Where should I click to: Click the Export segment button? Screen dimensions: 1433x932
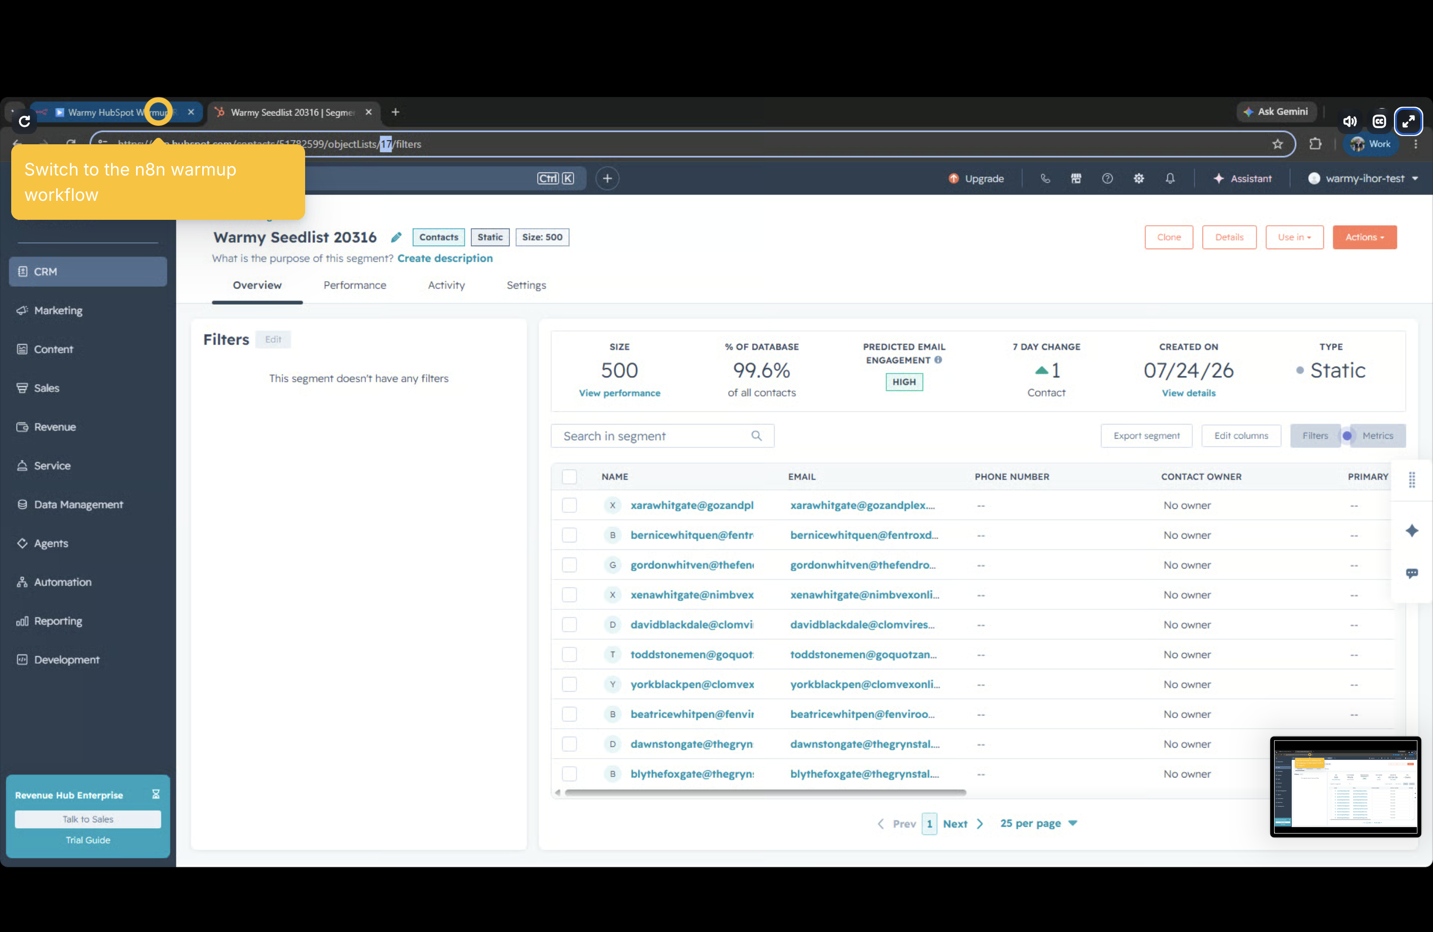coord(1146,435)
